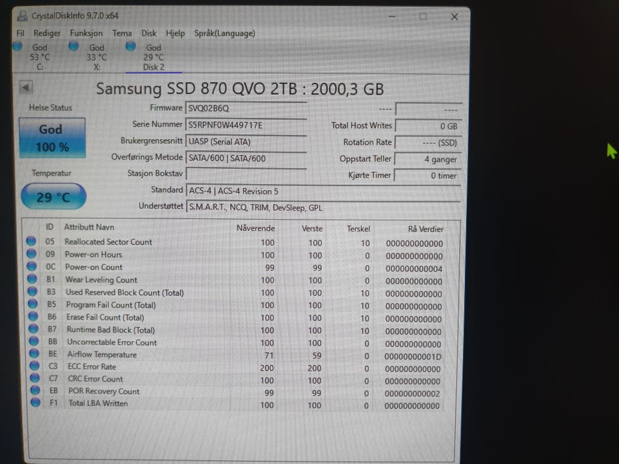Click the C: drive blue status orb

[18, 46]
